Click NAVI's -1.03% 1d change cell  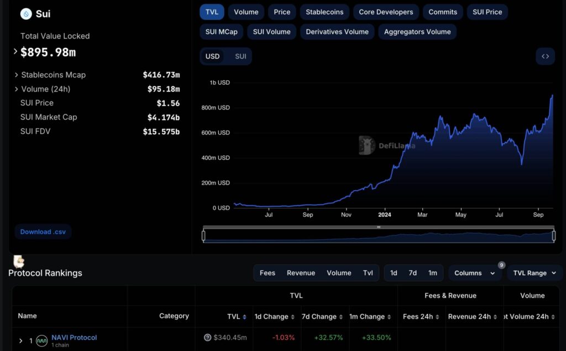pos(284,337)
